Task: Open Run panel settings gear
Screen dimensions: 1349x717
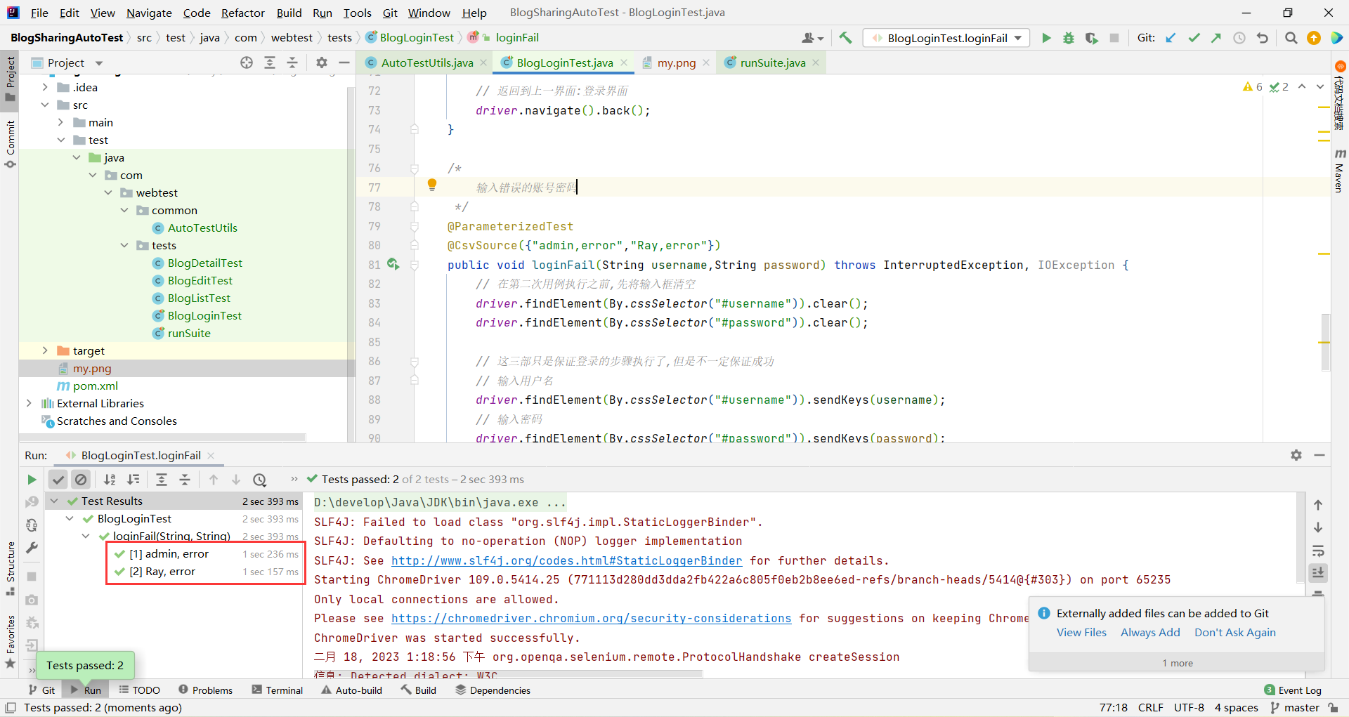Action: 1296,455
